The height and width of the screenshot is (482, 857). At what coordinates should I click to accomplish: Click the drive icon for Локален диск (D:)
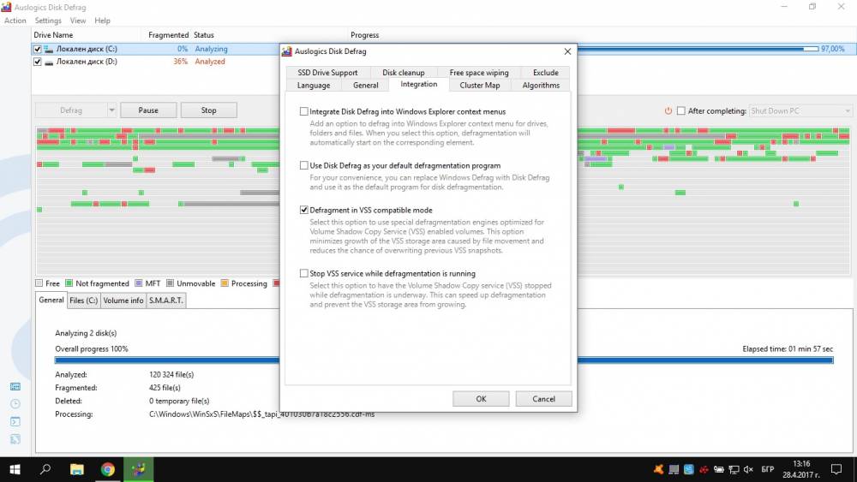point(49,62)
